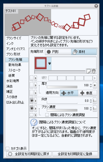Click 全設定を初期設定に登録 button

(x=75, y=154)
